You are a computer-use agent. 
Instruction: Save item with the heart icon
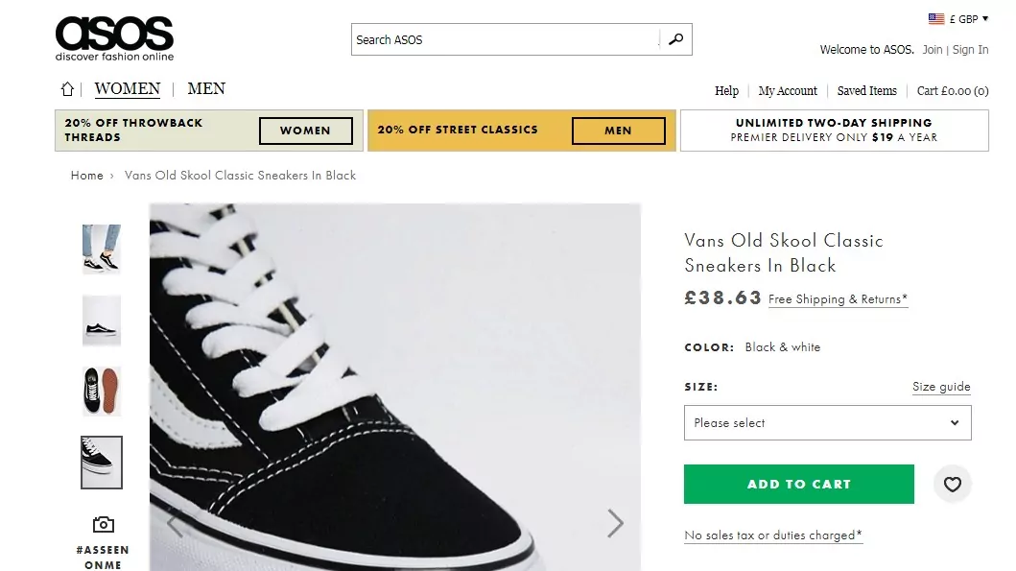[x=952, y=485]
